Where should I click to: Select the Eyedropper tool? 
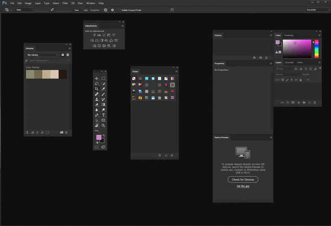(x=103, y=89)
